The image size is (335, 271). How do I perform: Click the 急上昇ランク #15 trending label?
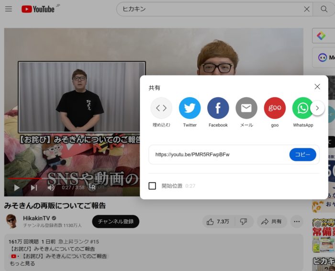tap(78, 242)
